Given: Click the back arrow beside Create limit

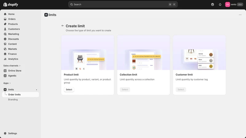Looking at the screenshot, I should pos(63,26).
